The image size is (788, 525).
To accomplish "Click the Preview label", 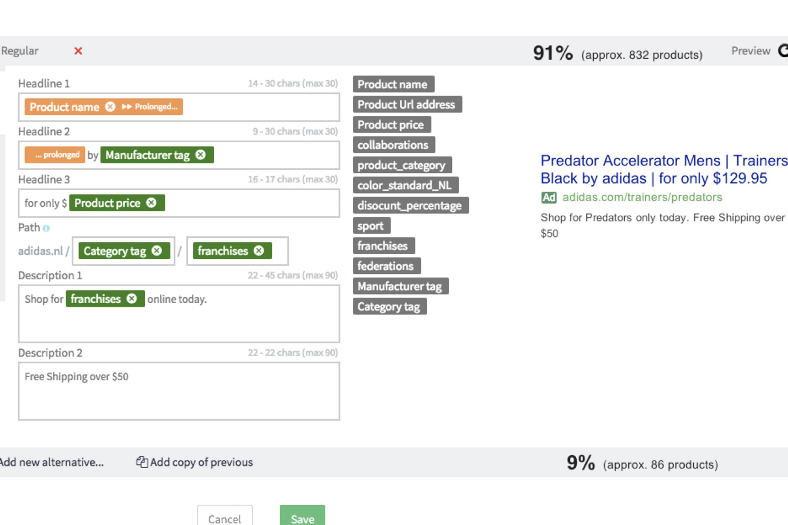I will tap(751, 51).
